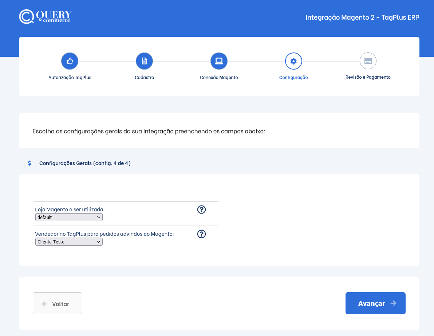Select the Autorização TagPlus step label

coord(70,78)
